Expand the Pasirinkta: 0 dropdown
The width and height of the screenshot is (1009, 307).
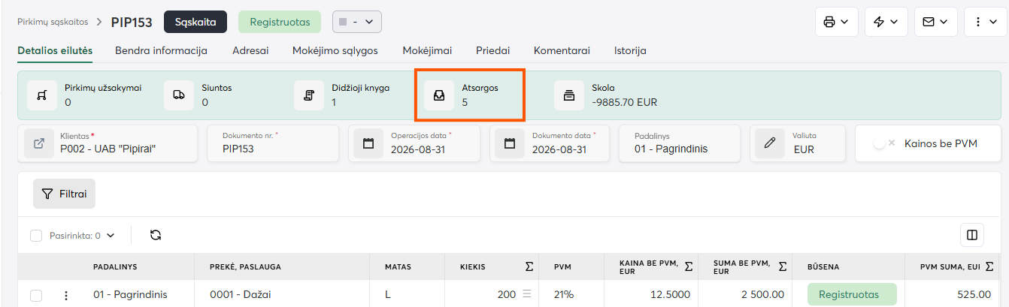(x=82, y=235)
